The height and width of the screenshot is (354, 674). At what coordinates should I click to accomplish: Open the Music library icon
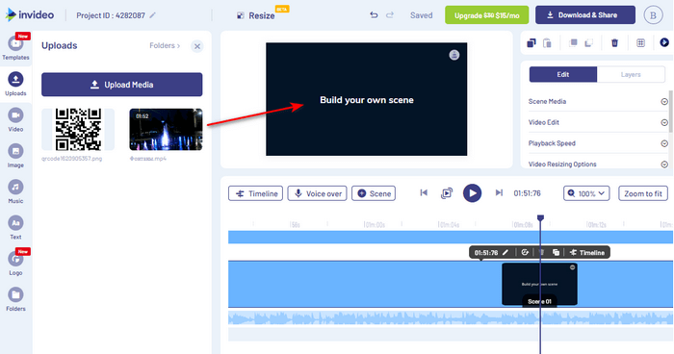coord(15,191)
